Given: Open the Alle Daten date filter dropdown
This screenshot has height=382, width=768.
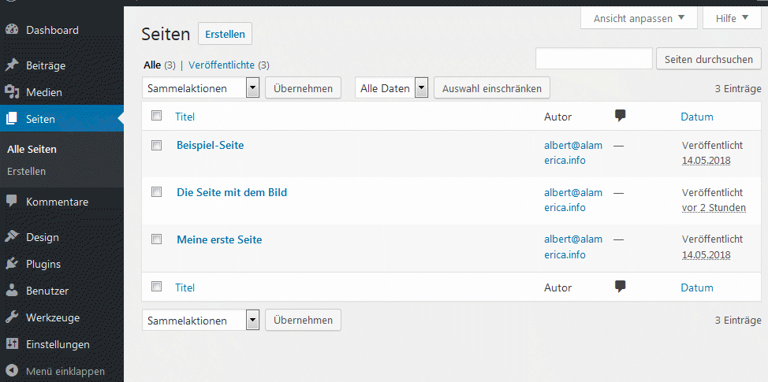Looking at the screenshot, I should tap(392, 88).
